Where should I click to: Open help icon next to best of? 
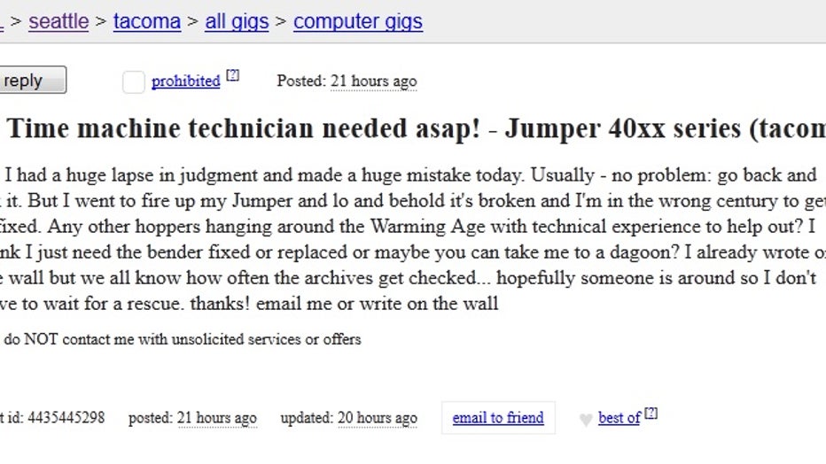pos(651,413)
